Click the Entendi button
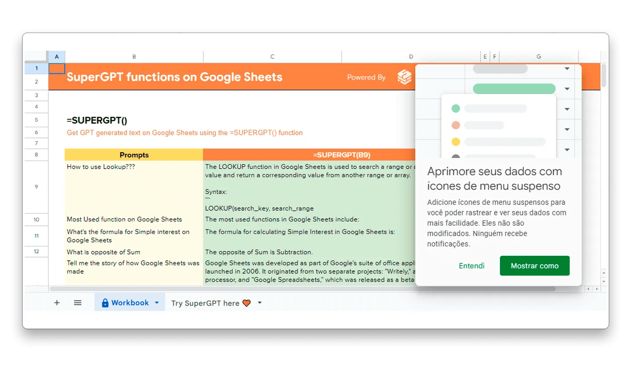 pos(471,266)
